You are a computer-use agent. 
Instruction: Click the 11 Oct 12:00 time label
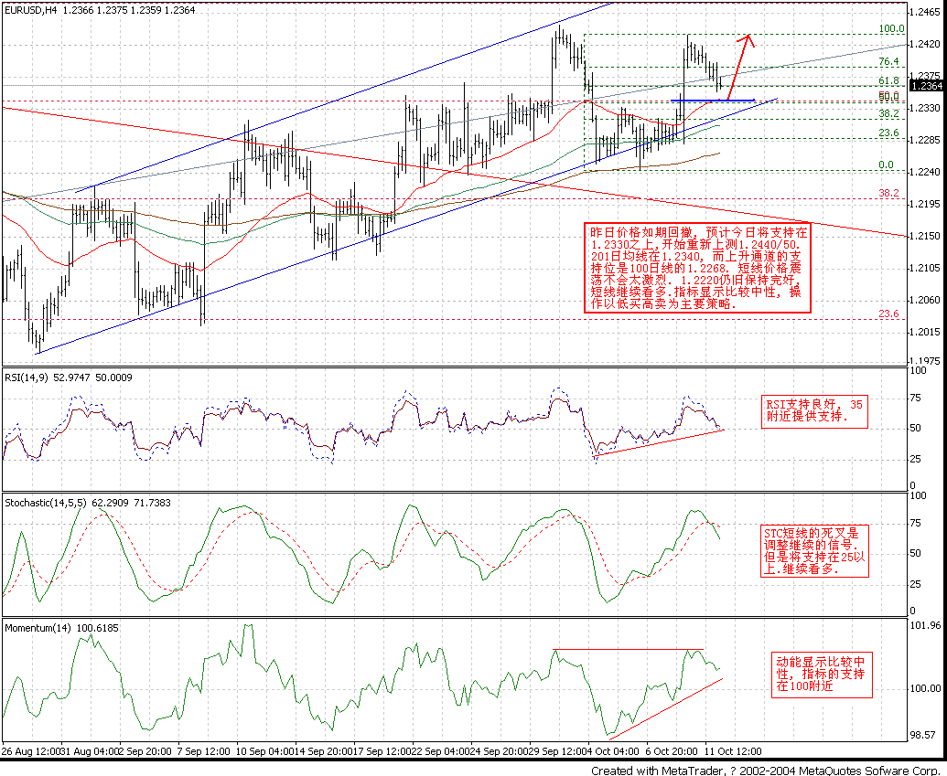[x=732, y=752]
